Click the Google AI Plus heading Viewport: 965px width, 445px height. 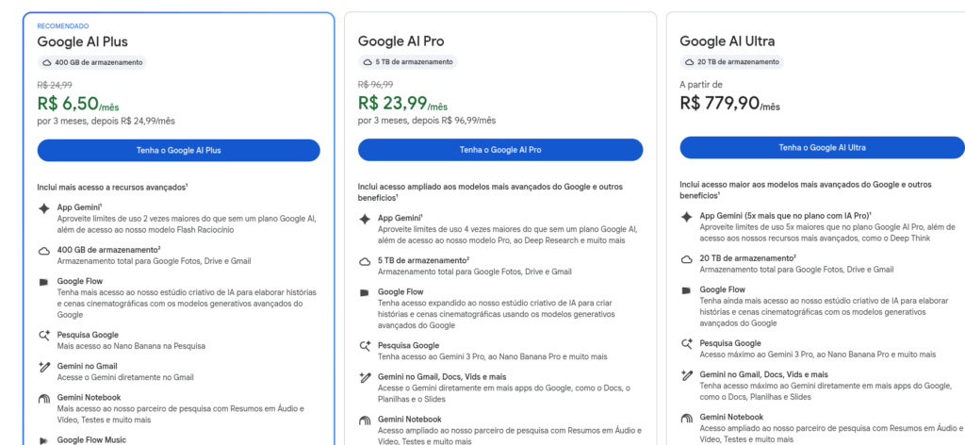(83, 41)
